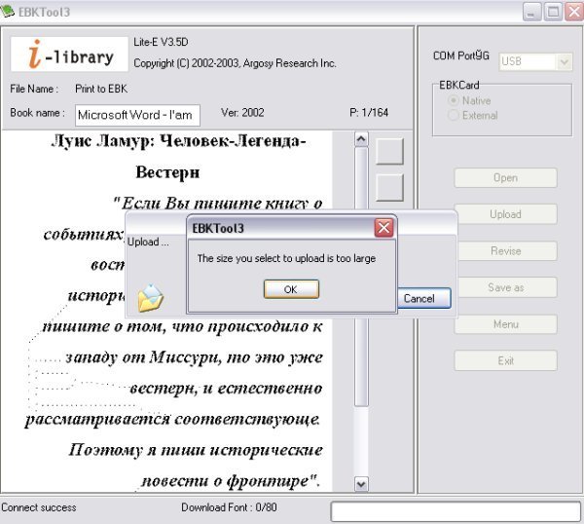584x524 pixels.
Task: Click the 'Lite-E V3.5D' version text
Action: pyautogui.click(x=161, y=42)
